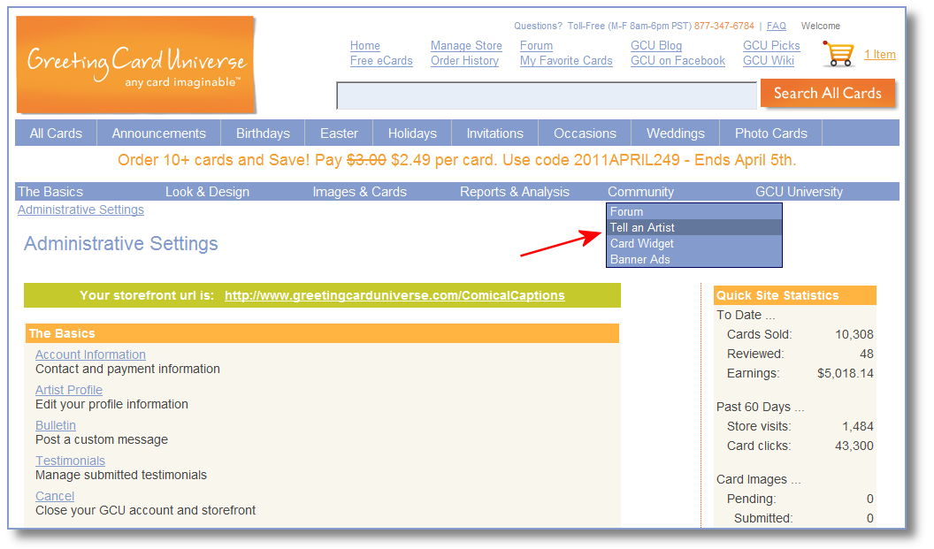
Task: Click the 1 Item cart link
Action: tap(880, 54)
